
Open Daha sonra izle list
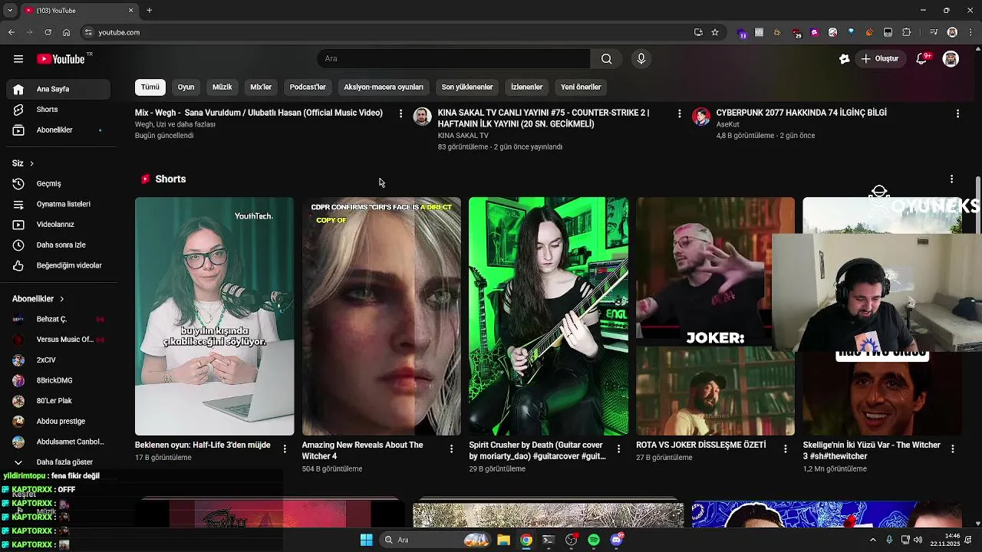point(58,245)
